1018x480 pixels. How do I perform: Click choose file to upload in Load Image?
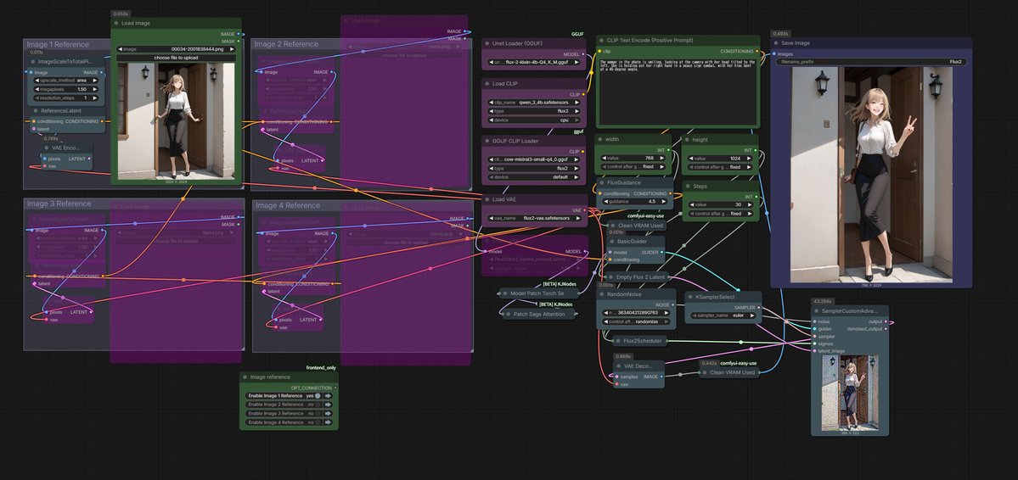click(x=177, y=58)
